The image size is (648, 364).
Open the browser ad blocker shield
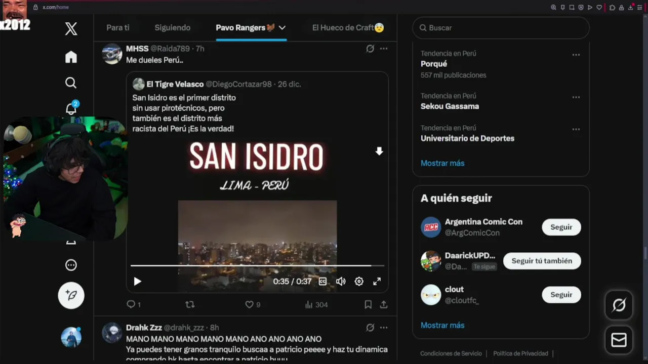pos(581,7)
